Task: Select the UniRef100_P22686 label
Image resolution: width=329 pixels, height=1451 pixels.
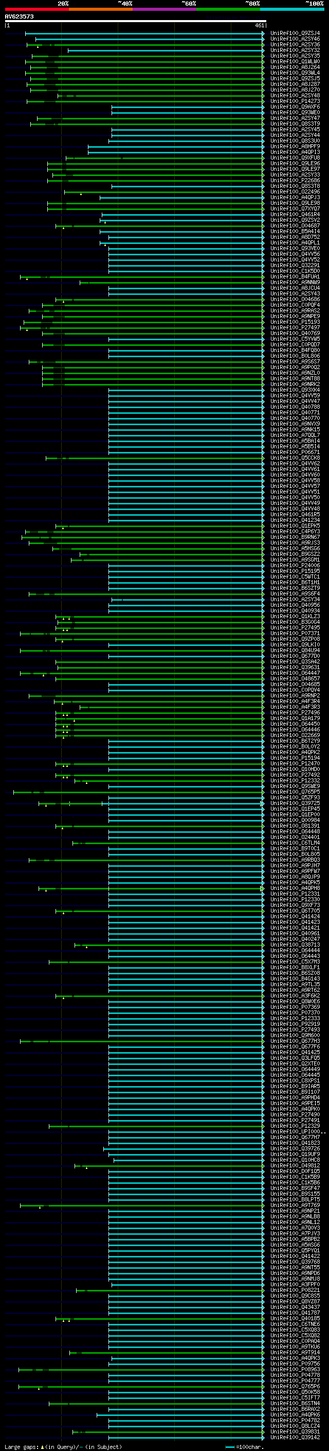Action: [x=295, y=180]
